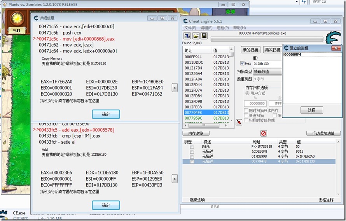346x221 pixels.
Task: Click the 新的扫描 button
Action: pos(250,50)
